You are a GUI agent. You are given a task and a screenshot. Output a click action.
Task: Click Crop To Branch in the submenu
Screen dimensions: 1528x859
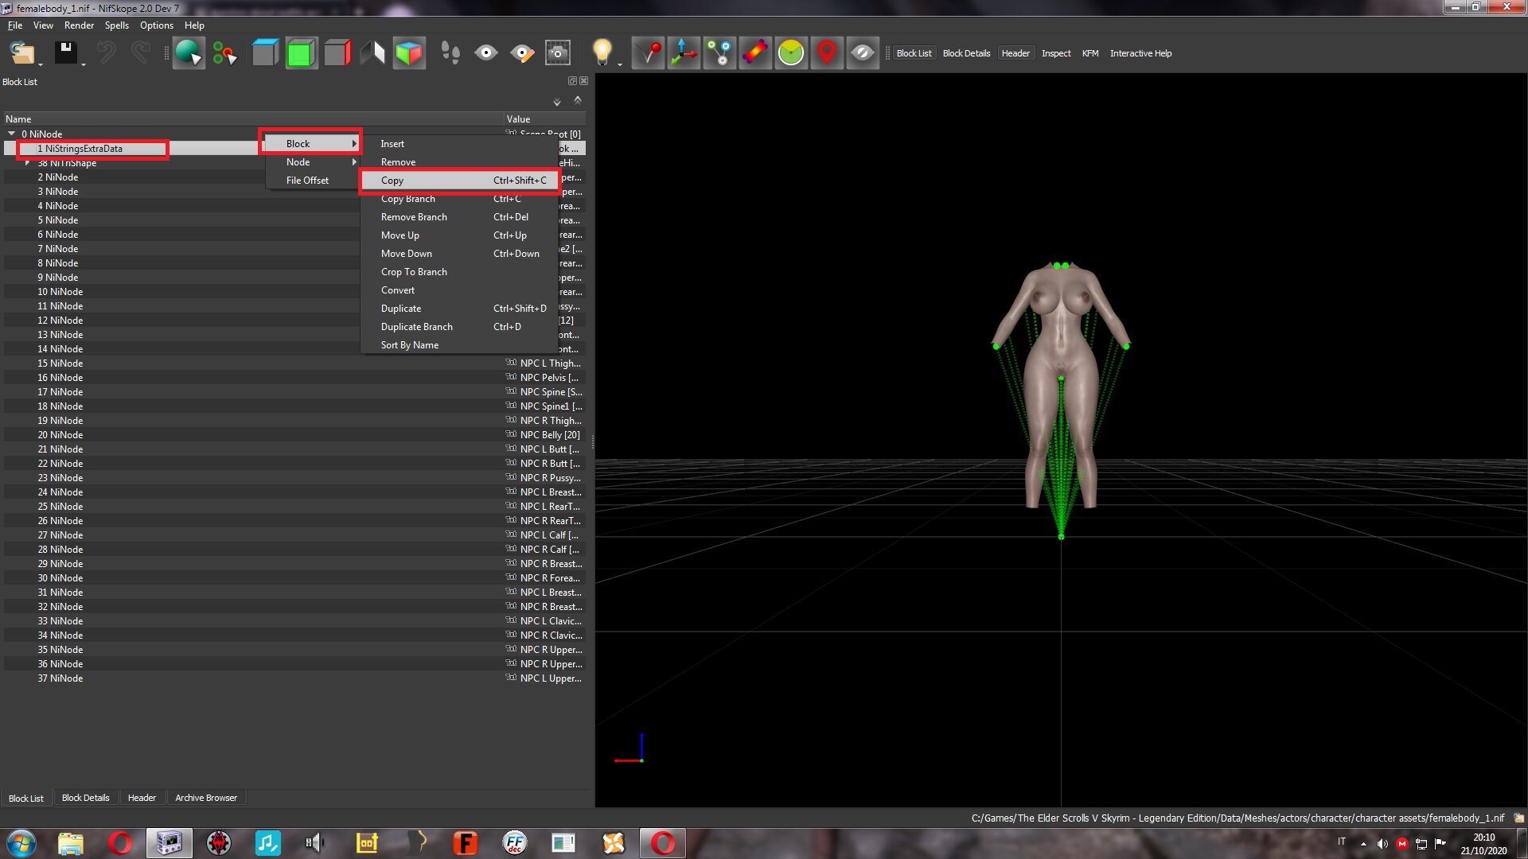pyautogui.click(x=459, y=272)
